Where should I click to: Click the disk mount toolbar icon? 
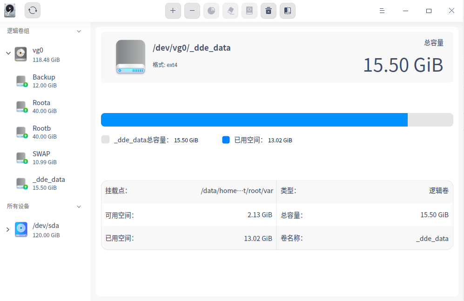click(249, 11)
